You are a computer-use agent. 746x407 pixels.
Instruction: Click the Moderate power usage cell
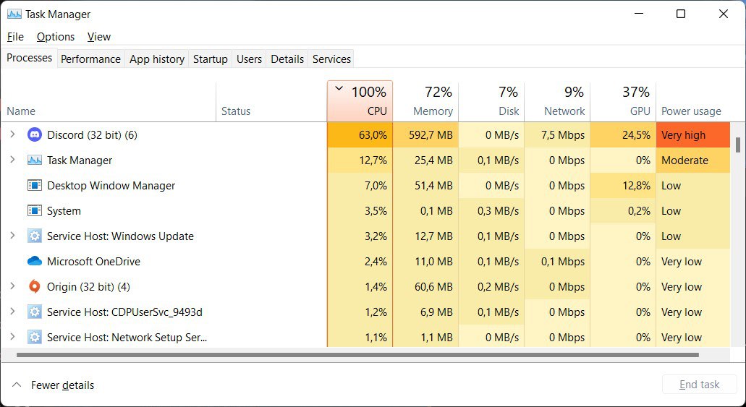click(x=692, y=160)
